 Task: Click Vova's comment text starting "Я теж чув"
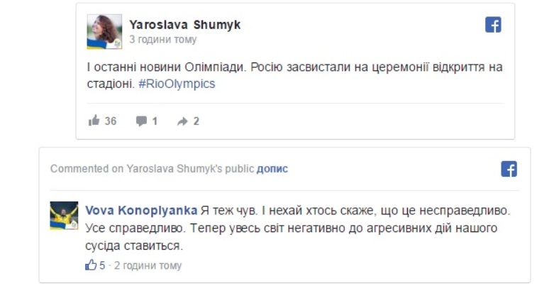point(298,229)
